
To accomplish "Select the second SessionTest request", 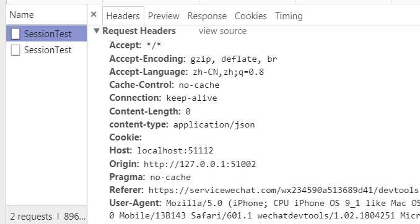I will 46,50.
